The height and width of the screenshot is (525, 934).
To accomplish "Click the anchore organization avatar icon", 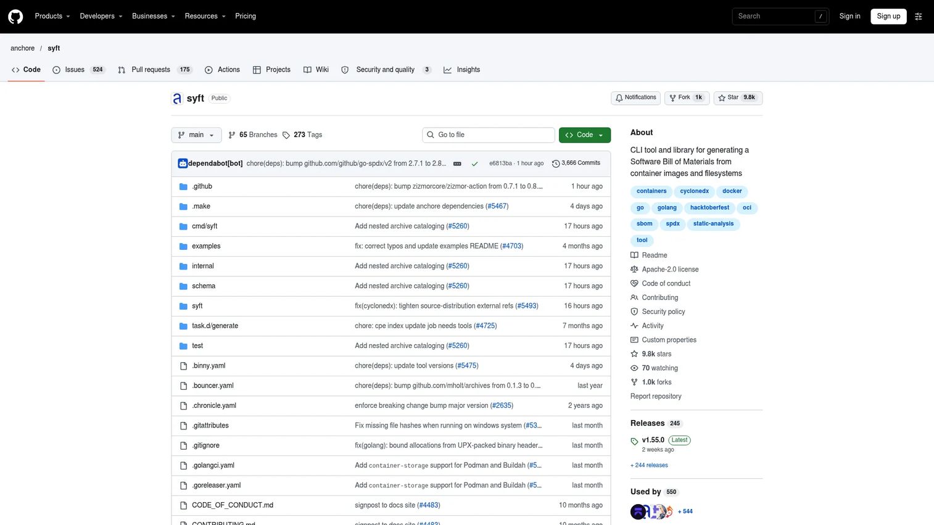I will (177, 98).
